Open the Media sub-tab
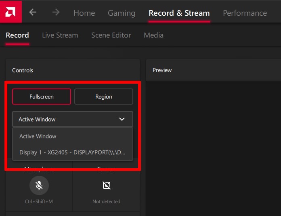 tap(153, 35)
